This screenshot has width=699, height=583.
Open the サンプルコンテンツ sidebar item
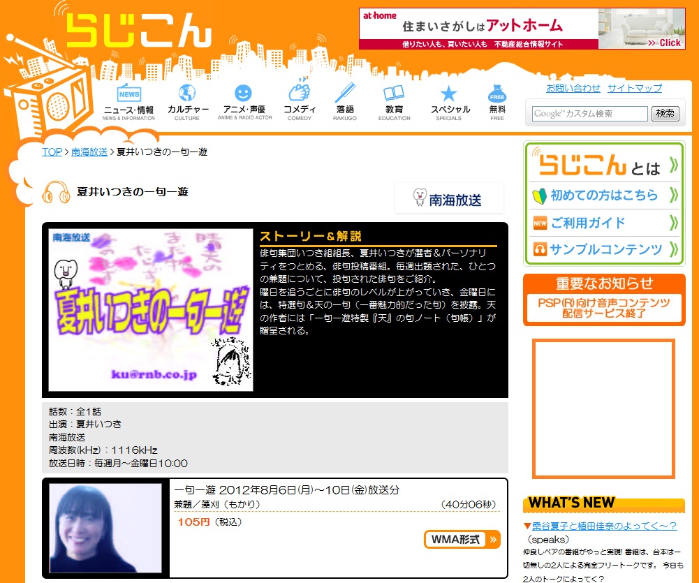pyautogui.click(x=605, y=249)
